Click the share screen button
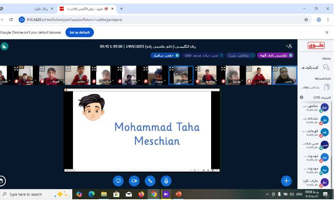Image resolution: width=334 pixels, height=214 pixels. (118, 181)
